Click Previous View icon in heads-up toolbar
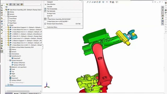Image resolution: width=167 pixels, height=94 pixels. pos(92,2)
